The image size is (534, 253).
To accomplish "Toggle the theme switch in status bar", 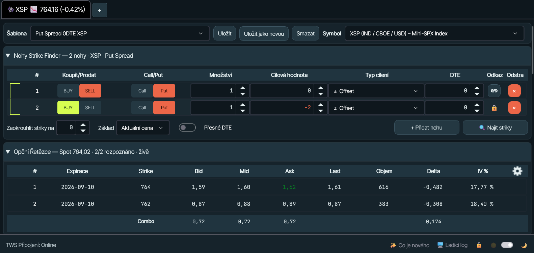I will pyautogui.click(x=507, y=245).
